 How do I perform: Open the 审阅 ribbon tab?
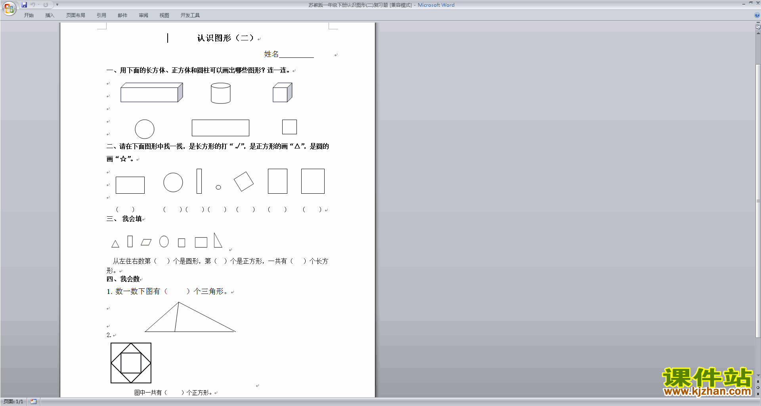pyautogui.click(x=143, y=15)
